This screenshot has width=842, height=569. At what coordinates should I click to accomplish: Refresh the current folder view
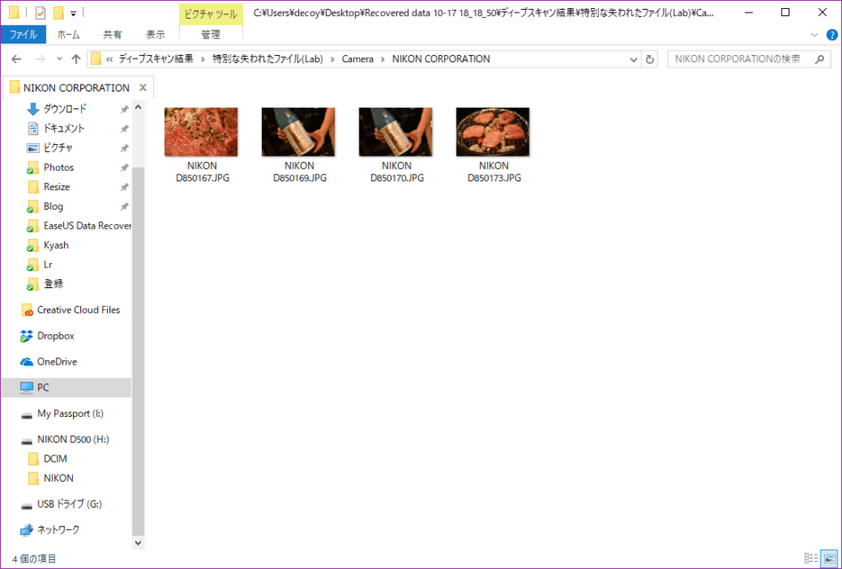click(650, 60)
